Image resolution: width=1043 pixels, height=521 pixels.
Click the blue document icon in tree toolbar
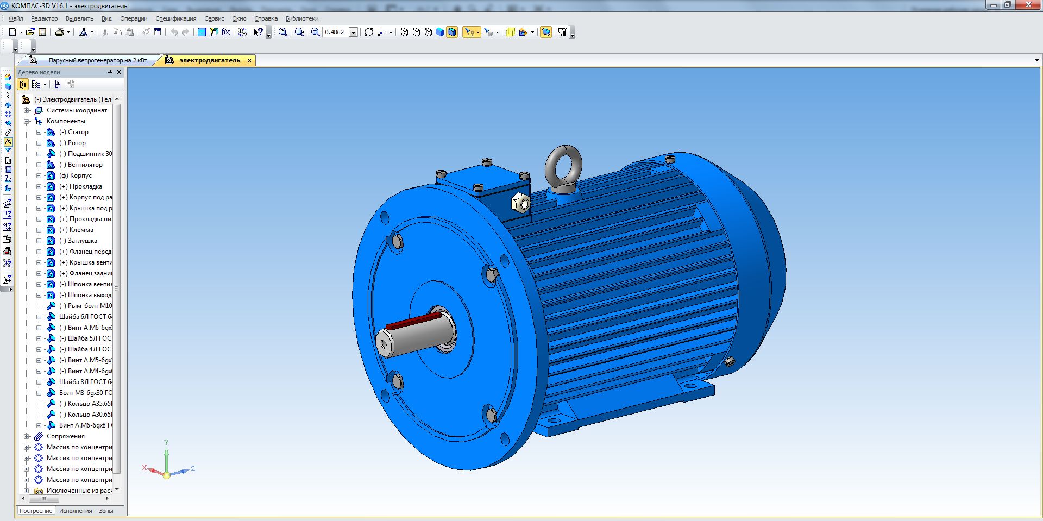pyautogui.click(x=58, y=84)
